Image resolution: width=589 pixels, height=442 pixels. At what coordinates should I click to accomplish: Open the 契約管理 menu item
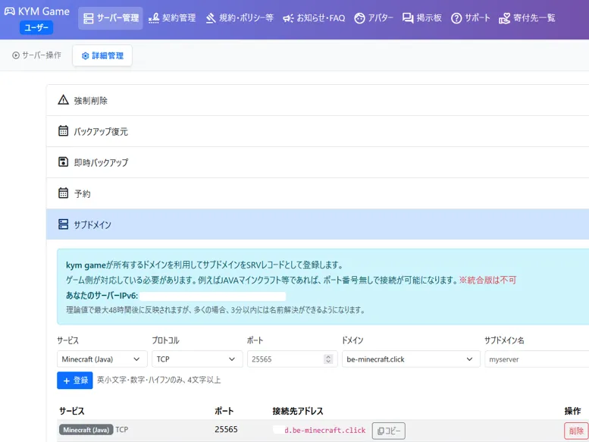click(x=172, y=18)
